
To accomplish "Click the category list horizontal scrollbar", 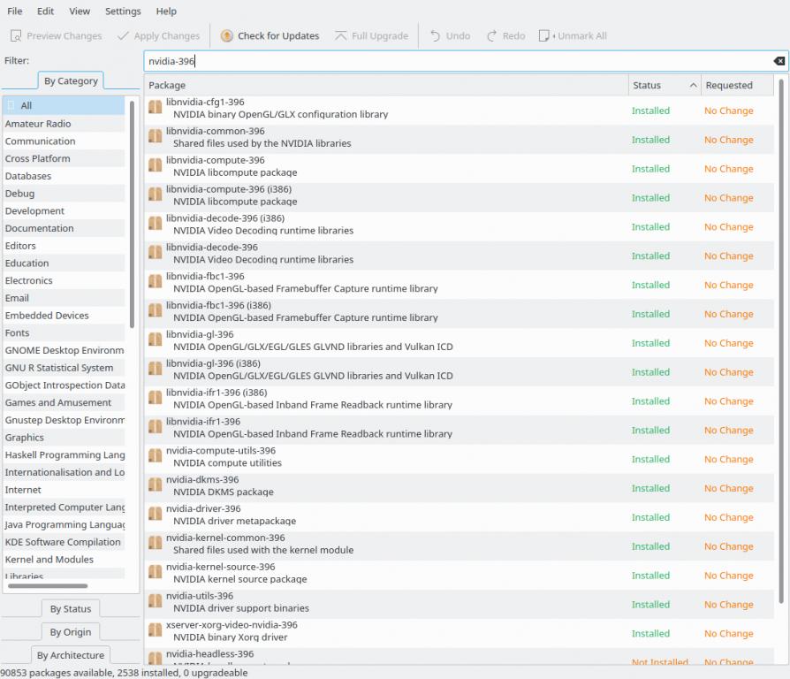I will pyautogui.click(x=48, y=585).
